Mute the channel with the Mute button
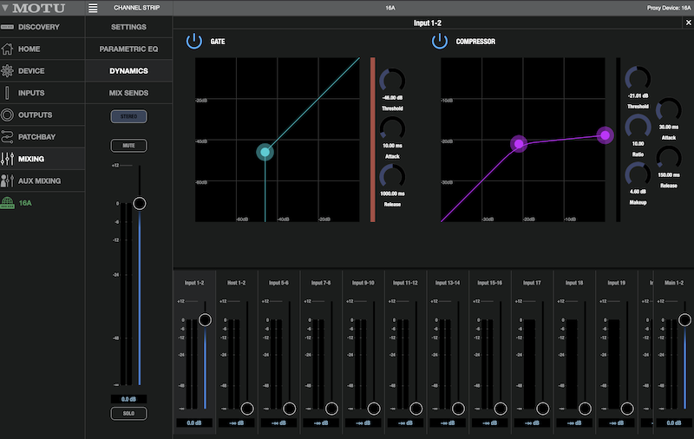694x439 pixels. 128,145
